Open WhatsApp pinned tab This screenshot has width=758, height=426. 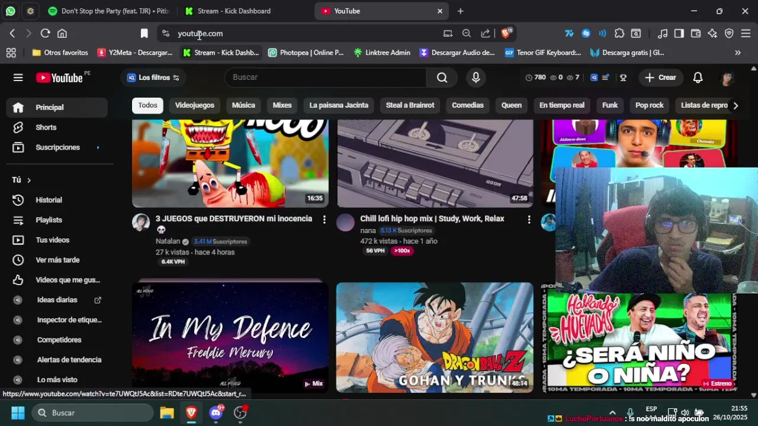coord(11,11)
